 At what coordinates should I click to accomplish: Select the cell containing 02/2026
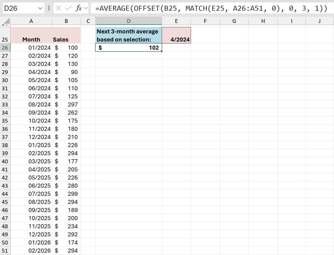pos(31,251)
